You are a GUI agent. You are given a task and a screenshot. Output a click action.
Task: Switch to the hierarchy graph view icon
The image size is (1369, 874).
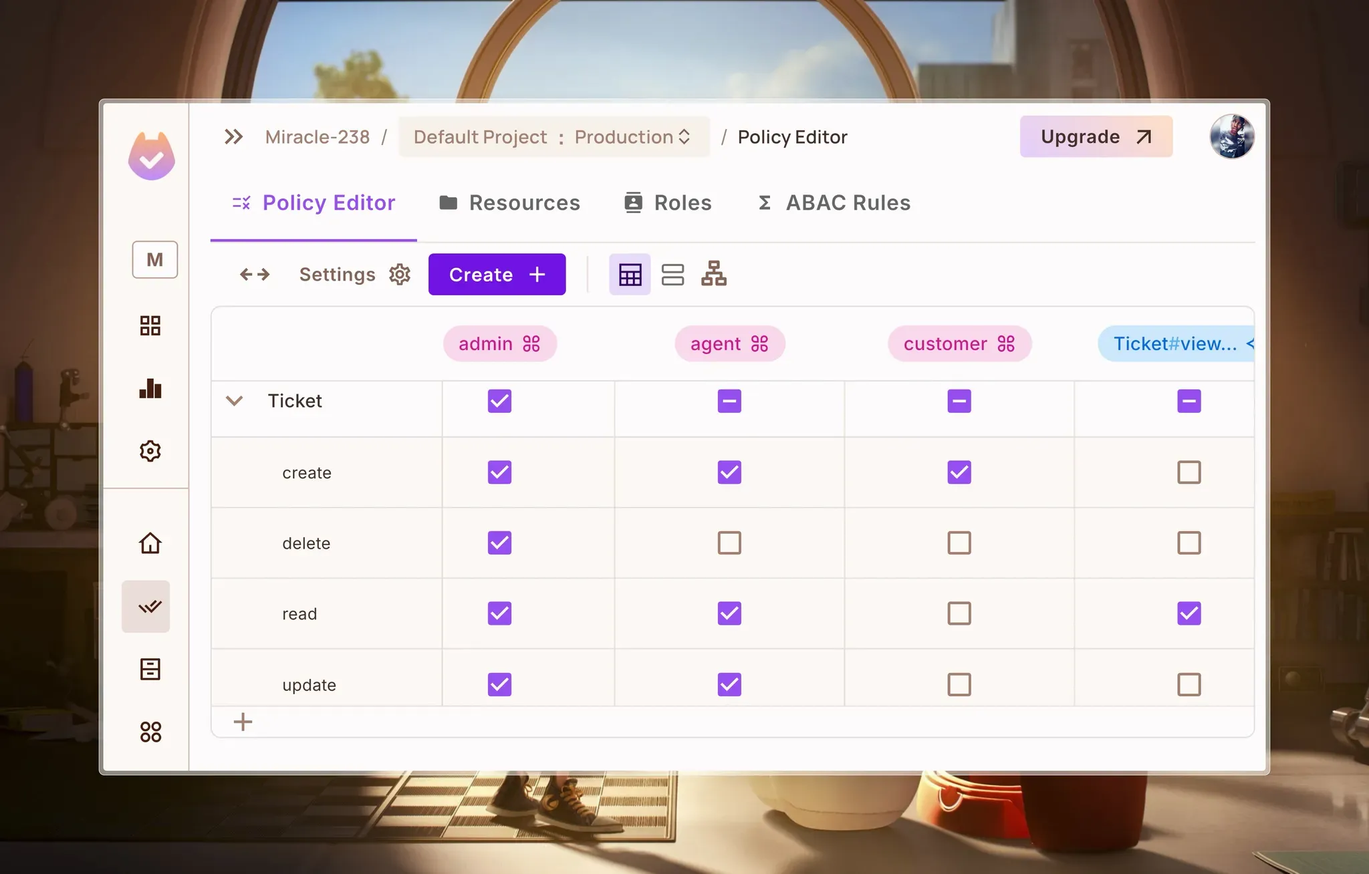714,274
